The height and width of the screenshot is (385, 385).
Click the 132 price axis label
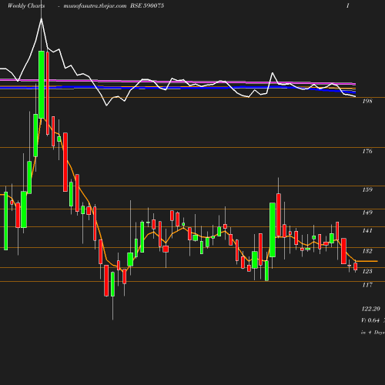coord(367,251)
